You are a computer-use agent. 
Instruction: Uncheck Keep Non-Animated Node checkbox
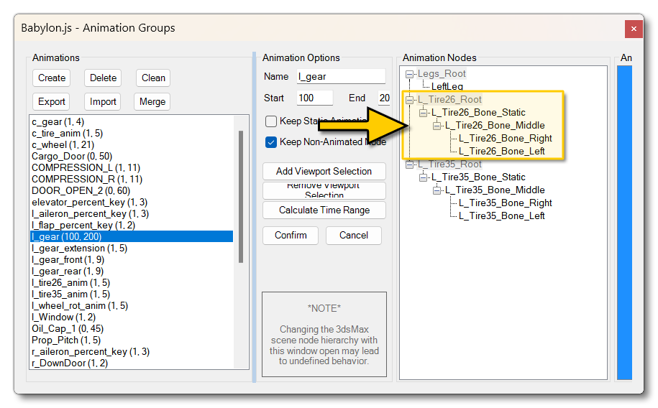271,142
